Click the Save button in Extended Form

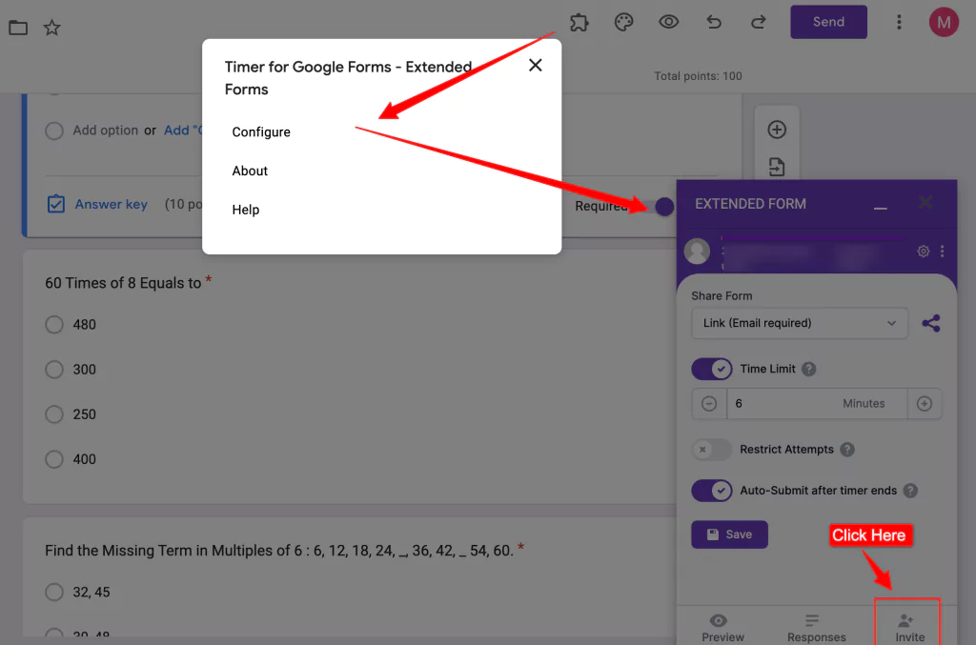point(729,534)
